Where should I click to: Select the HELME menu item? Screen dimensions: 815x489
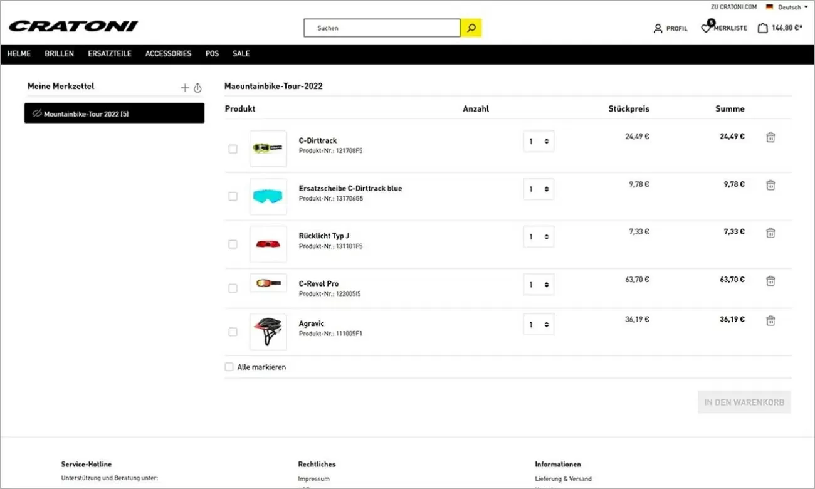point(19,53)
